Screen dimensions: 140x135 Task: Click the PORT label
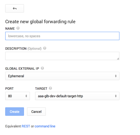[x=9, y=89]
